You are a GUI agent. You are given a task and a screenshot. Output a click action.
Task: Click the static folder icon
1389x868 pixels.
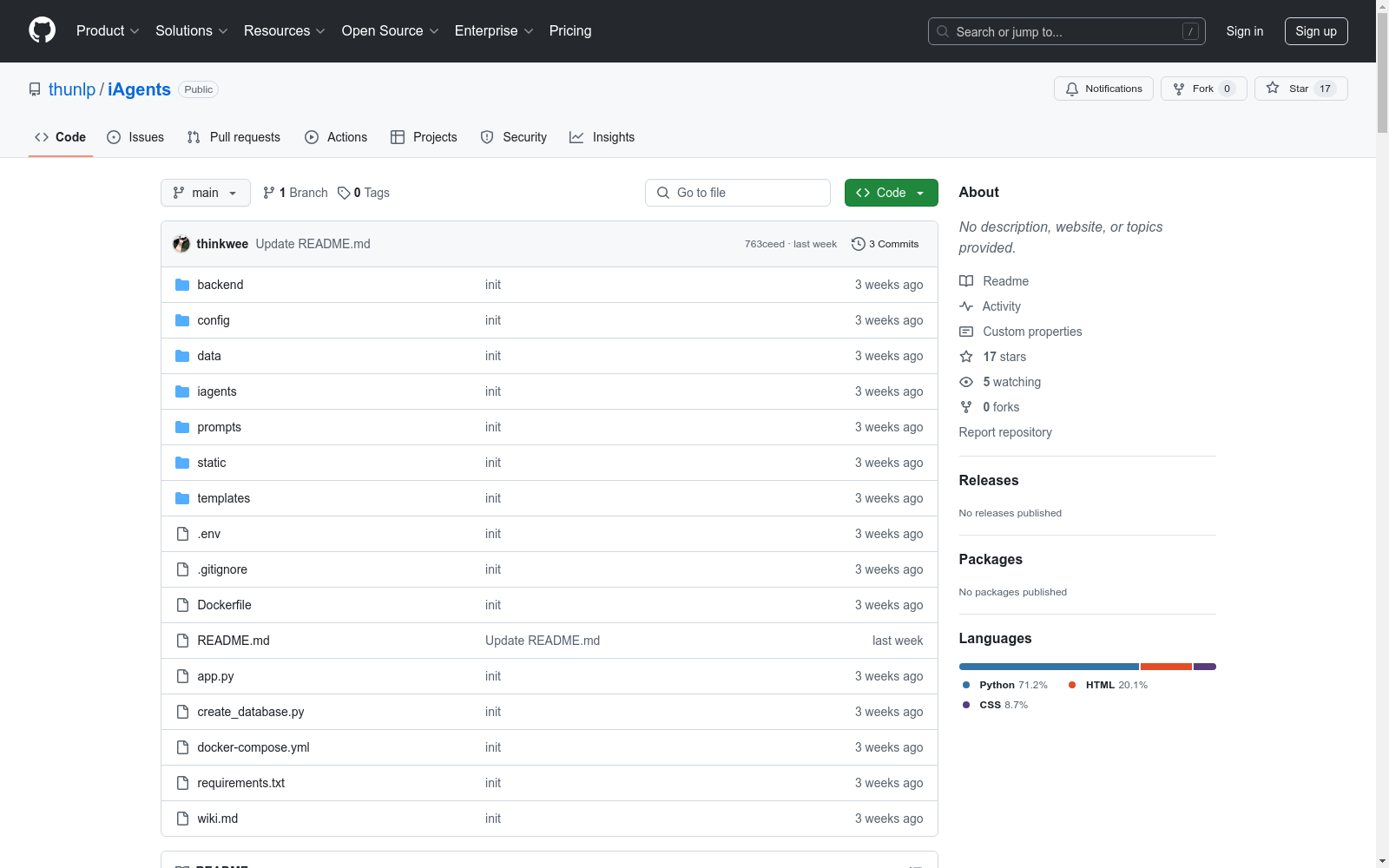[182, 463]
